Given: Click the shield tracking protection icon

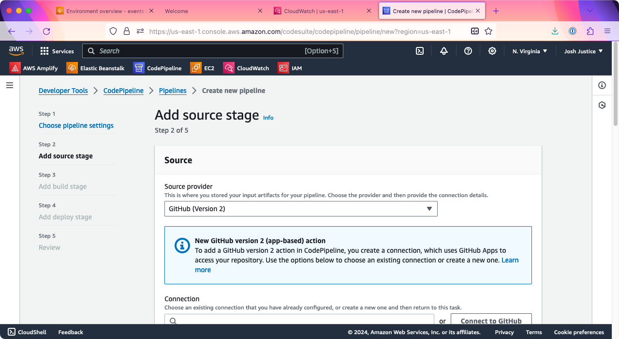Looking at the screenshot, I should tap(113, 31).
